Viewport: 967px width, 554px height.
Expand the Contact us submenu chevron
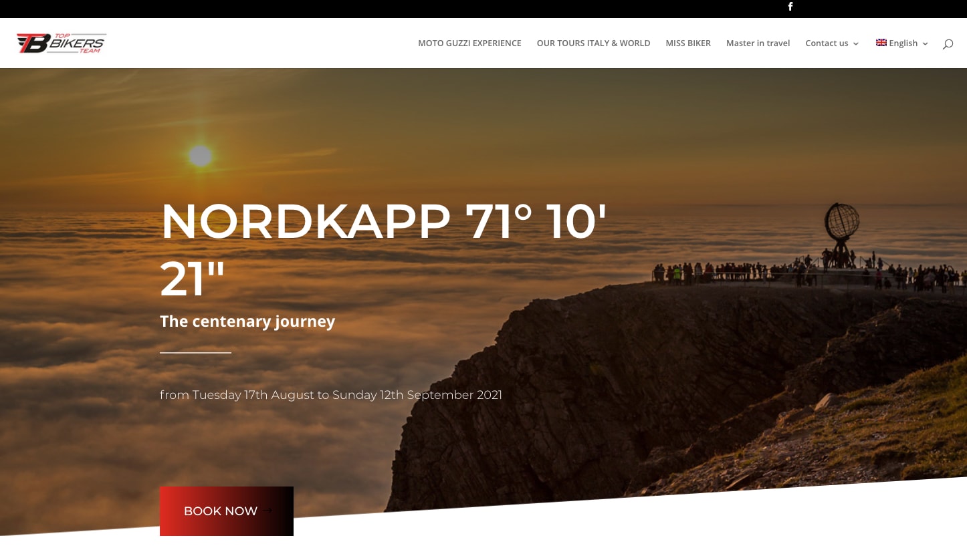(855, 44)
